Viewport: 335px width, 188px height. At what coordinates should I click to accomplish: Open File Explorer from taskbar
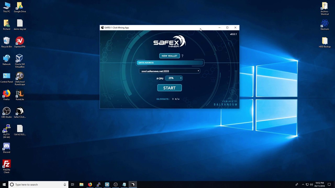click(81, 185)
